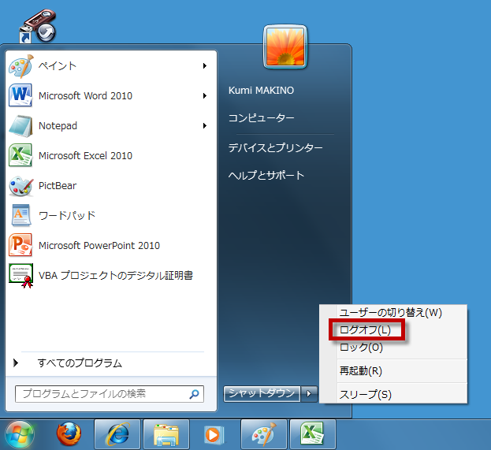Launch Microsoft PowerPoint 2010 icon
Viewport: 491px width, 450px height.
tap(20, 246)
